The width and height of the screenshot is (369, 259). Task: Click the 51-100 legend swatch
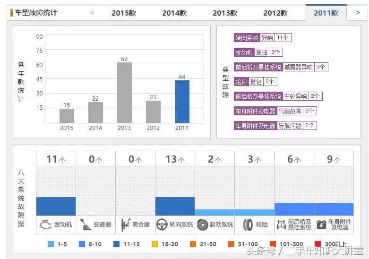pos(232,244)
